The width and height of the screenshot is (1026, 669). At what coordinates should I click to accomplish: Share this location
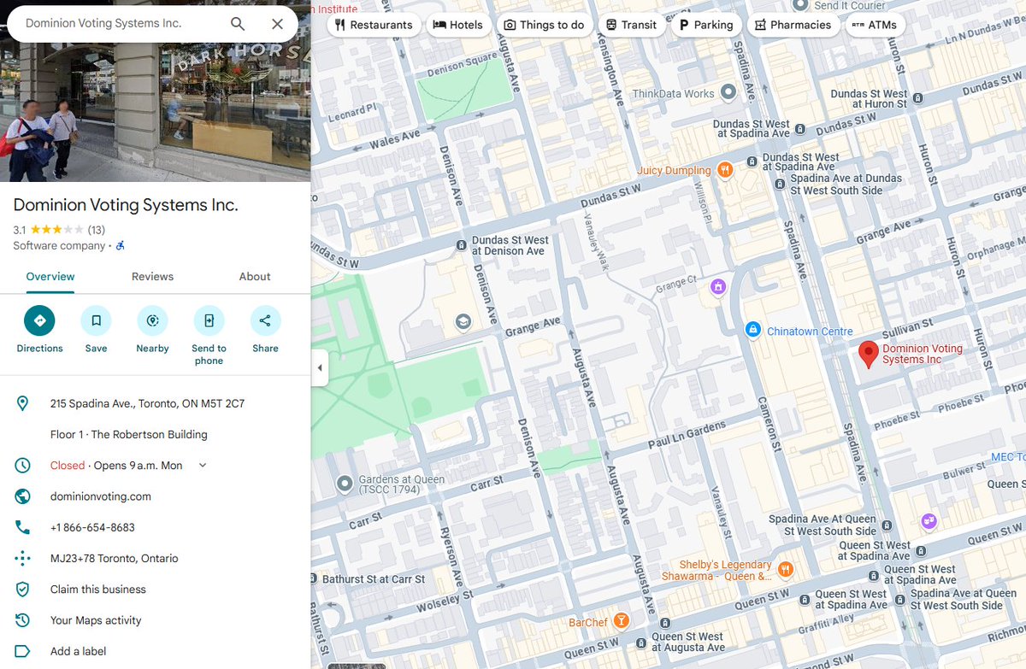click(265, 329)
